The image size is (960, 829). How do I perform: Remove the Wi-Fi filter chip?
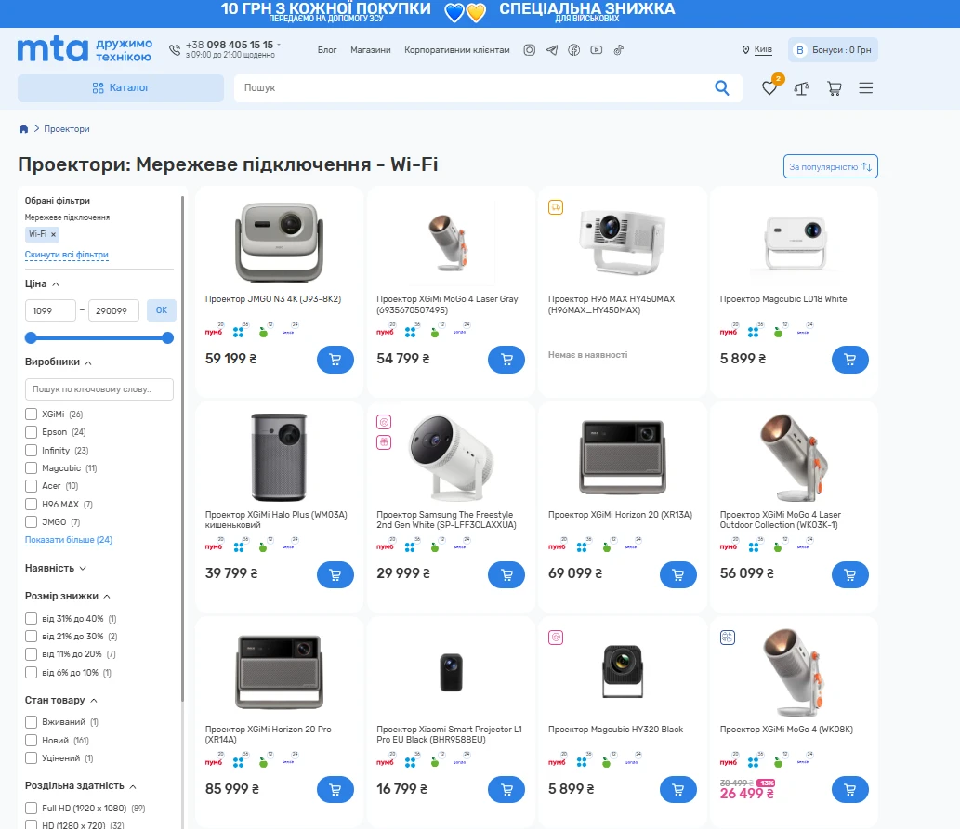(x=53, y=234)
